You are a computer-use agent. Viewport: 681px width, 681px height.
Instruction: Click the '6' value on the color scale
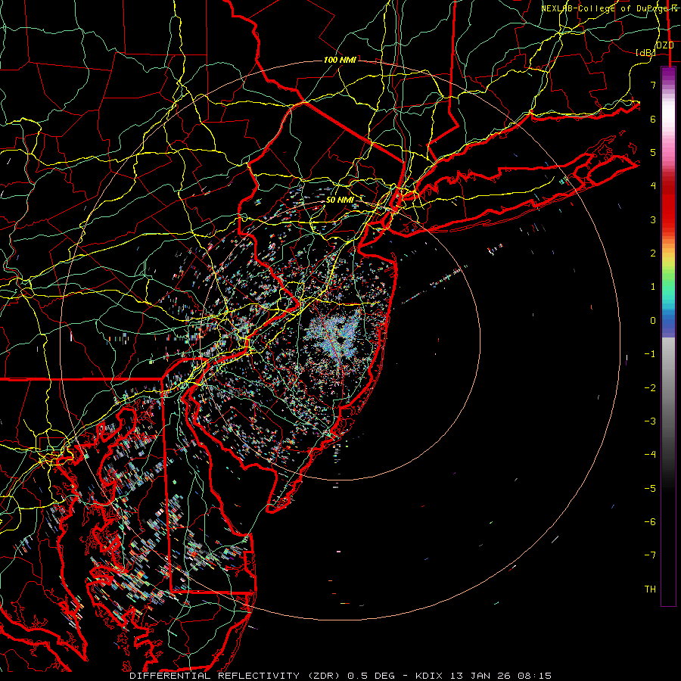[653, 119]
